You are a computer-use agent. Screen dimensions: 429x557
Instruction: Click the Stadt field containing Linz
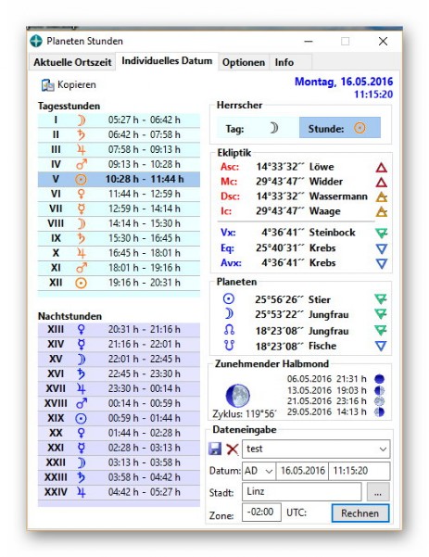coord(301,491)
